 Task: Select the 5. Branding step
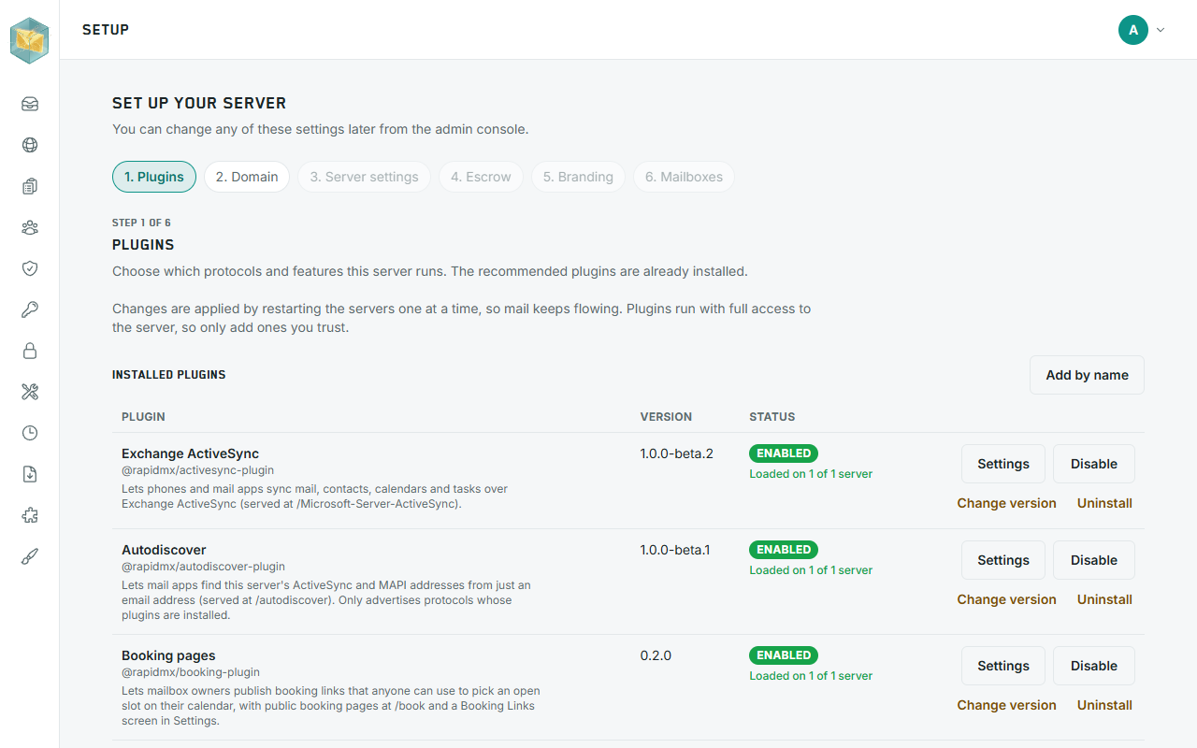[x=578, y=177]
